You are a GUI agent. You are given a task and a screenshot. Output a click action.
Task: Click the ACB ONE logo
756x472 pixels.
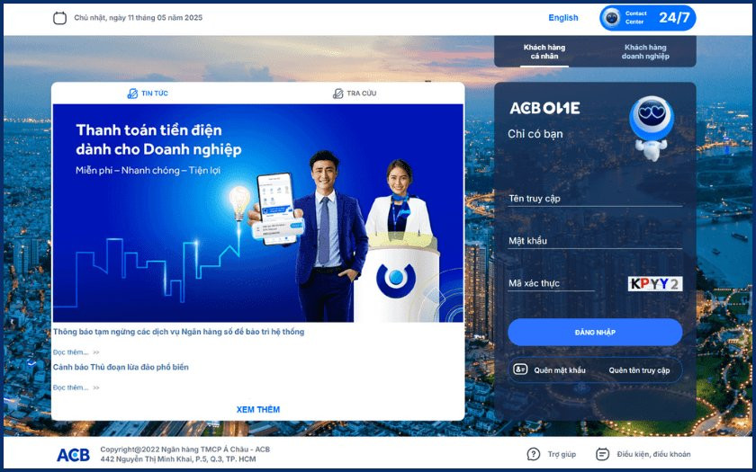[x=544, y=108]
